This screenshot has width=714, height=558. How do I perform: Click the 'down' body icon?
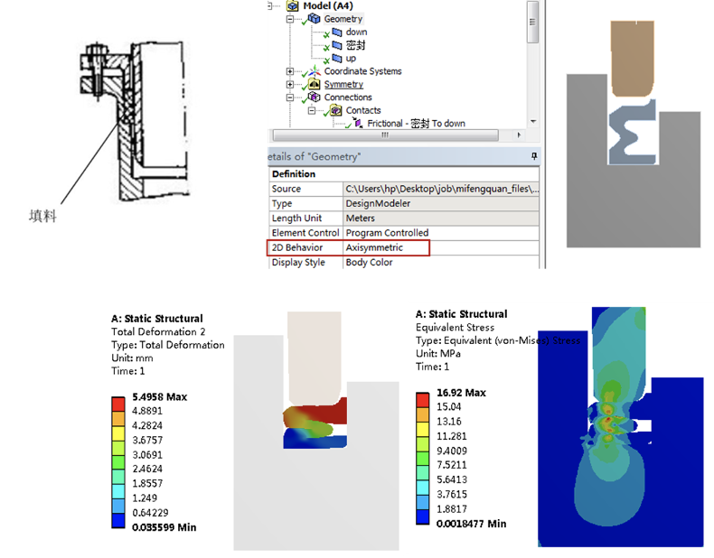pos(337,33)
